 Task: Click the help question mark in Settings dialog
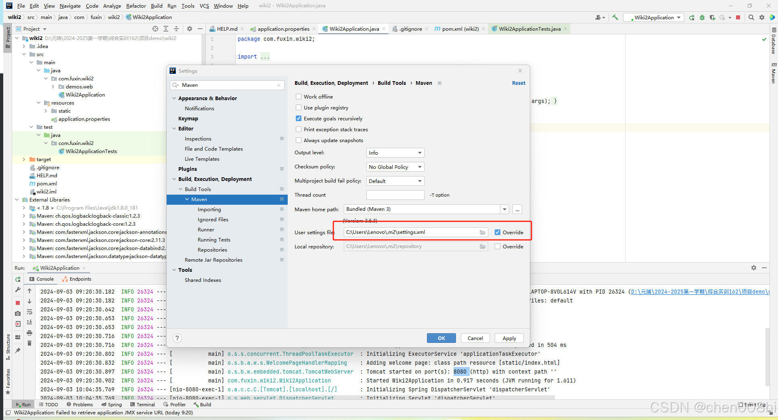point(177,338)
